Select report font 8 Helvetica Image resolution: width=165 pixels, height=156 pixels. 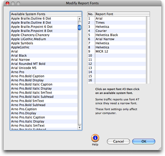(x=117, y=47)
